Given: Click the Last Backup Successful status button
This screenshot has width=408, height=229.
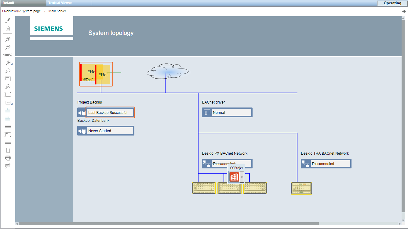Looking at the screenshot, I should click(x=110, y=112).
